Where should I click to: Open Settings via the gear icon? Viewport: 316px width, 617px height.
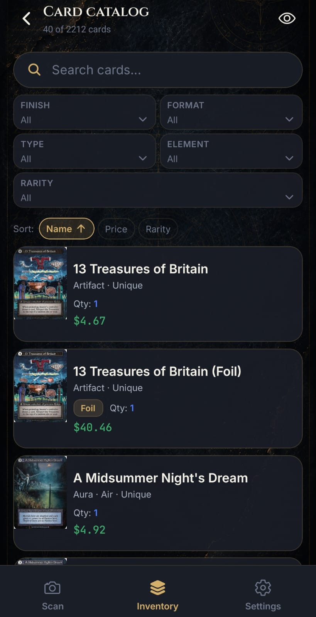[x=263, y=588]
